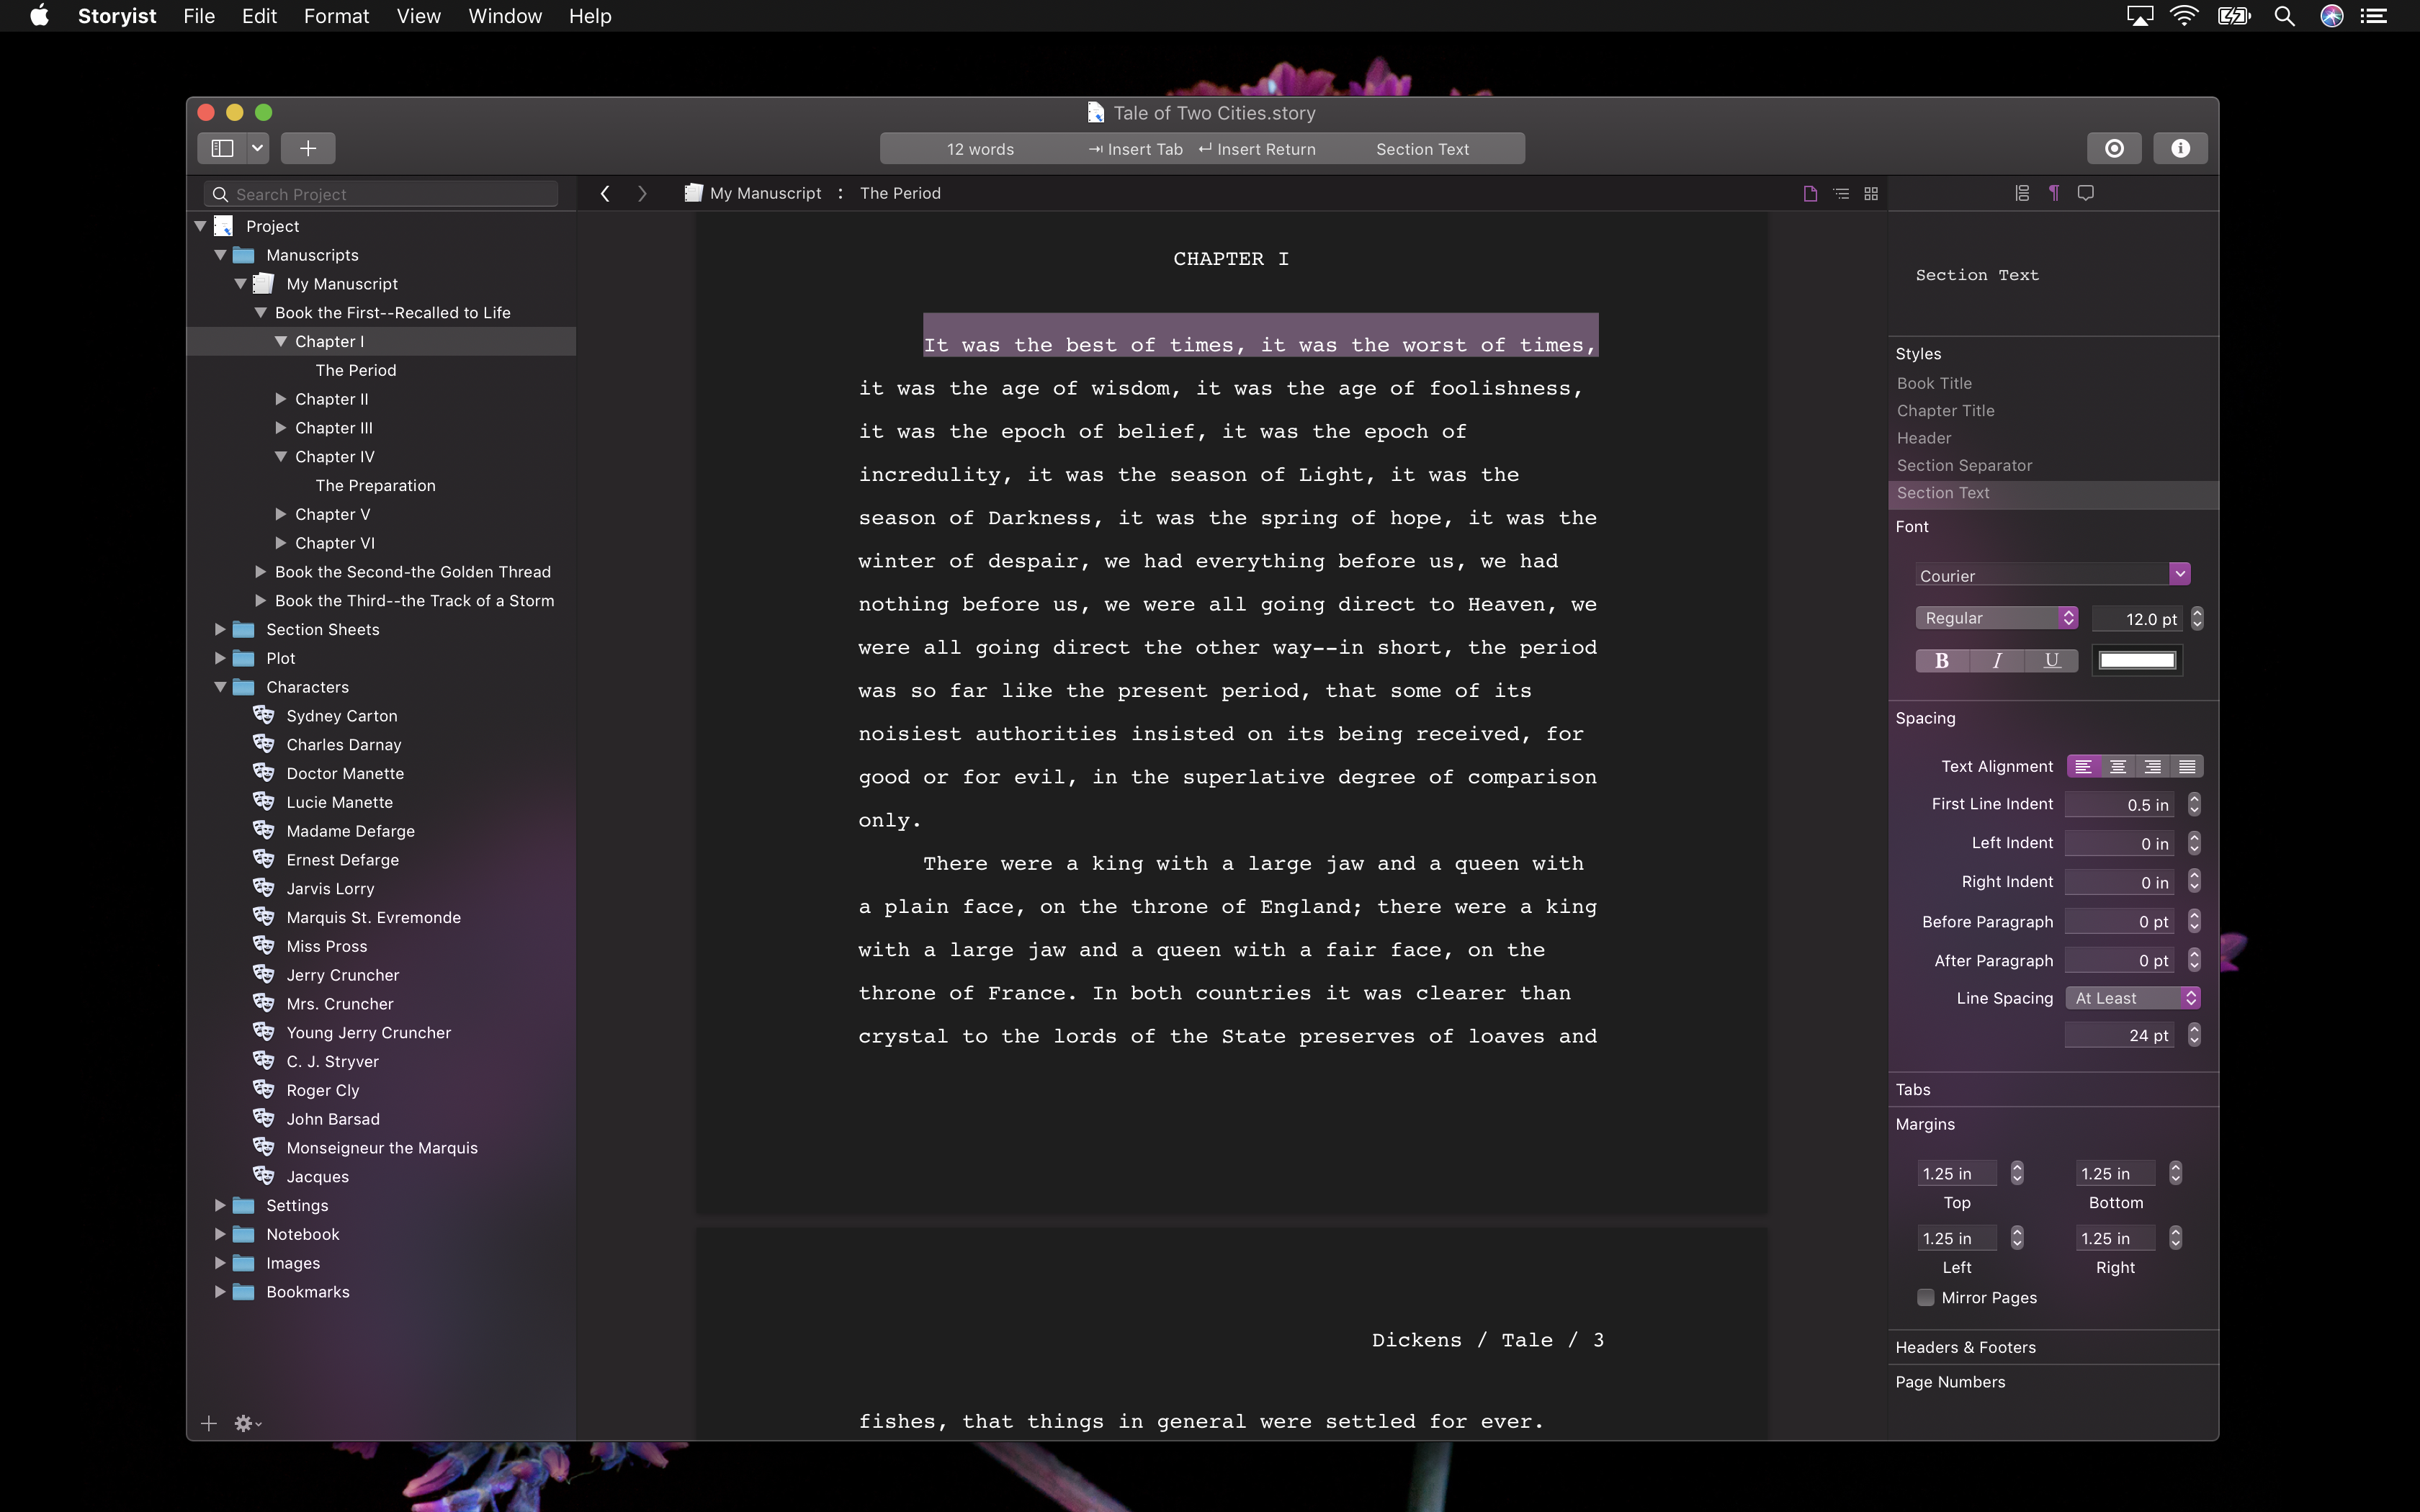This screenshot has height=1512, width=2420.
Task: Toggle the inspector info button
Action: (x=2181, y=148)
